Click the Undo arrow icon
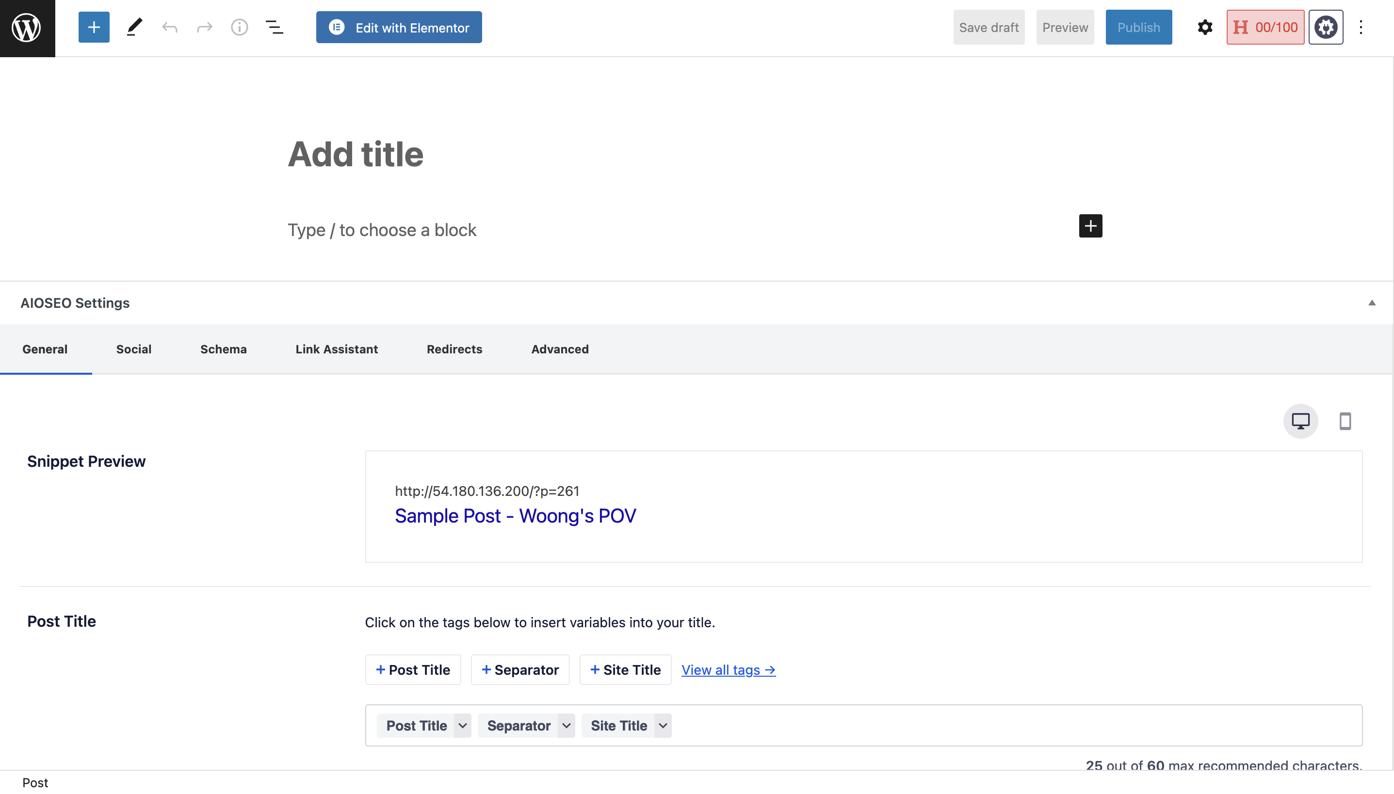The height and width of the screenshot is (794, 1394). [170, 27]
